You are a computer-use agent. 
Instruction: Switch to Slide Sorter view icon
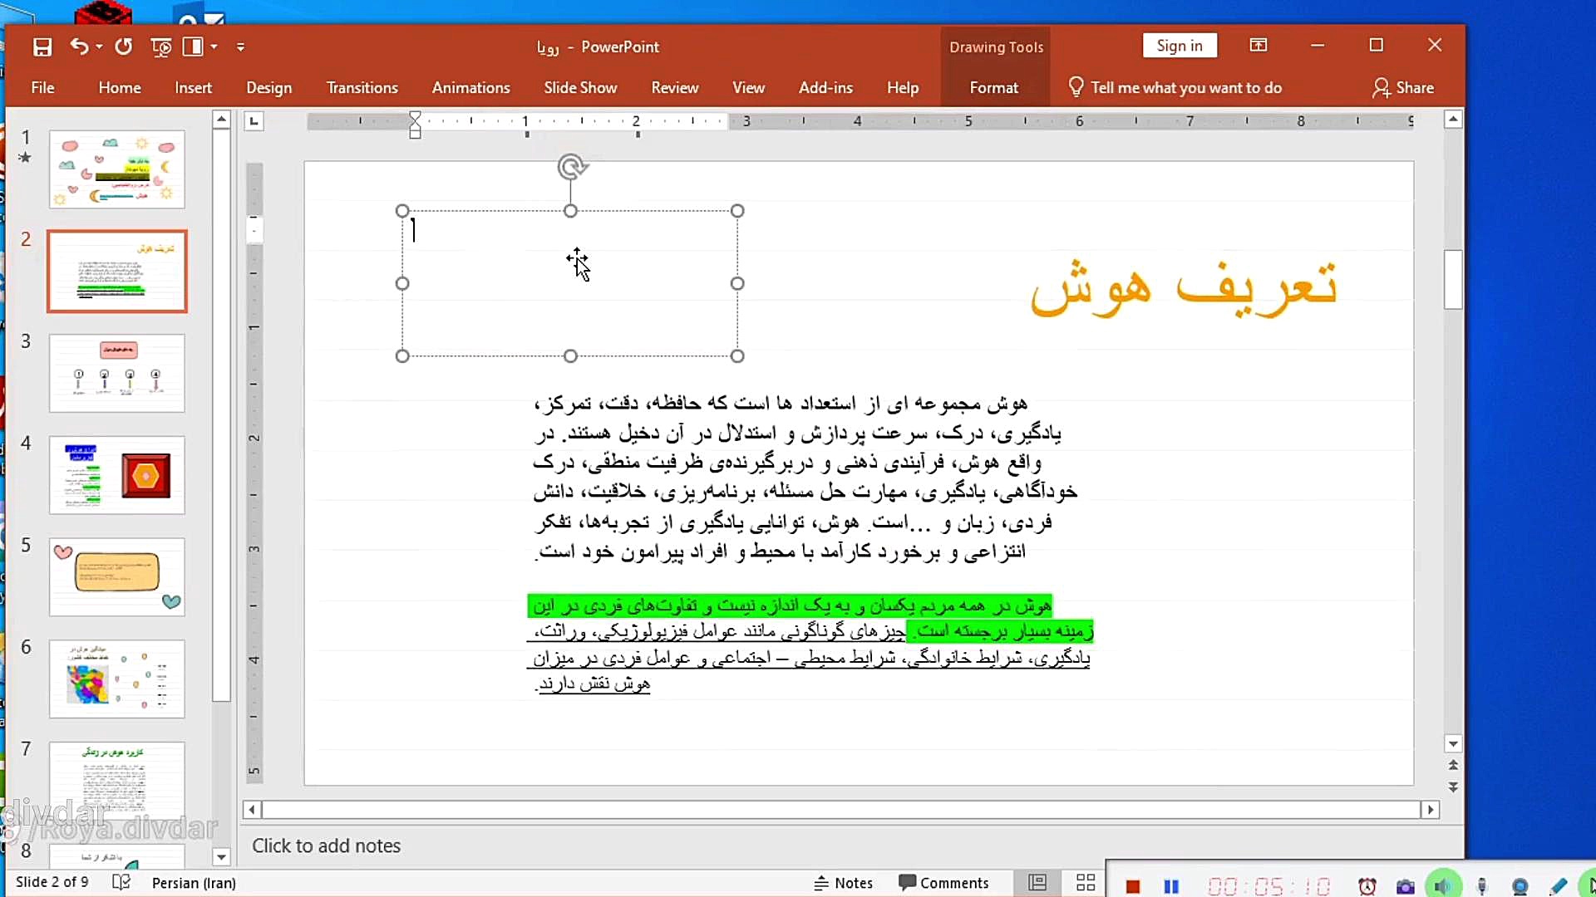click(x=1086, y=883)
